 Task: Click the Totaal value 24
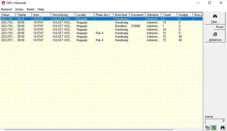click(x=164, y=30)
